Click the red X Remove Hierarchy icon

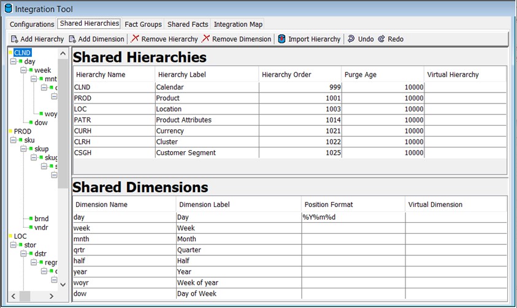tap(134, 39)
